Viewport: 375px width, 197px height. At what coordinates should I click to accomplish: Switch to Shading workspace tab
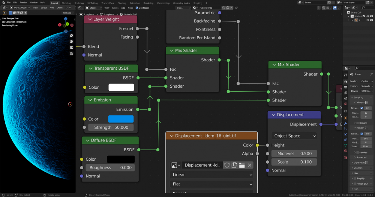coord(122,3)
